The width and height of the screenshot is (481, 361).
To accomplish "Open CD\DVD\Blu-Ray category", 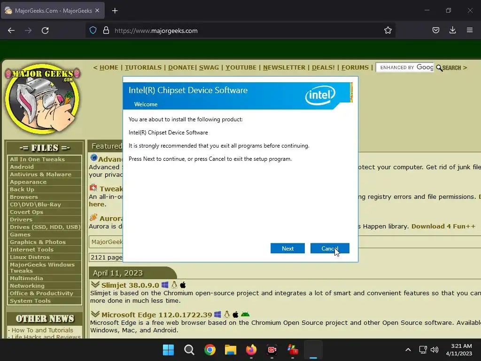I will [35, 204].
